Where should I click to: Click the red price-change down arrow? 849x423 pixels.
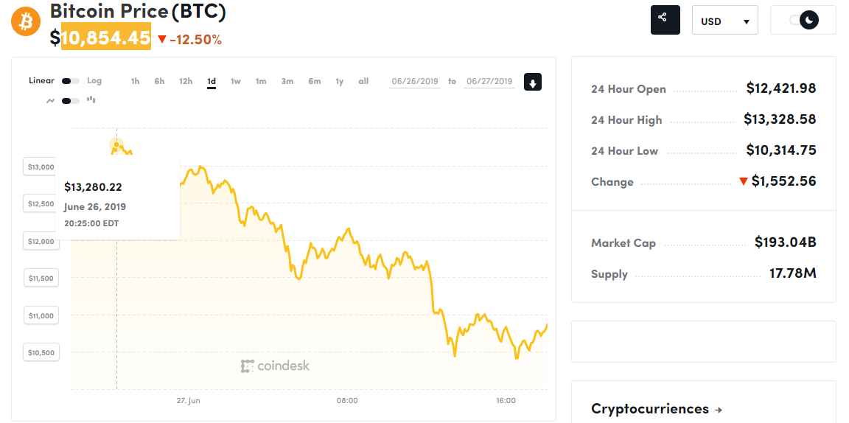[162, 40]
